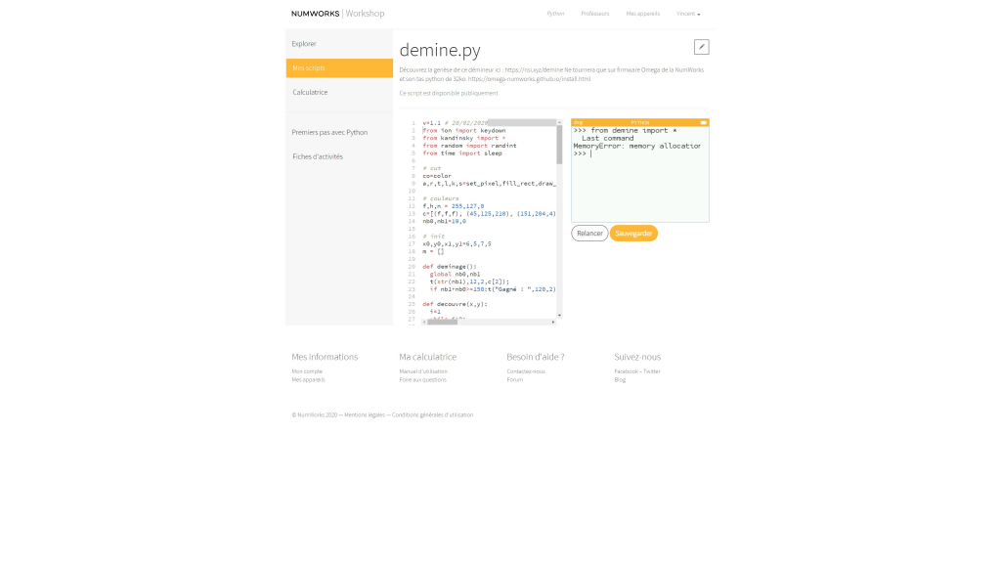The height and width of the screenshot is (563, 1001).
Task: Click the demine.py title
Action: coord(440,50)
